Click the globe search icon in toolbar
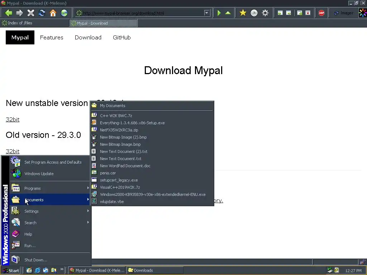Screen dimensions: 367x275 [x=64, y=13]
